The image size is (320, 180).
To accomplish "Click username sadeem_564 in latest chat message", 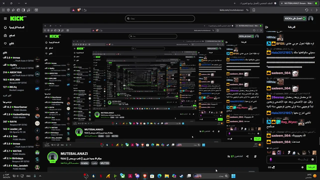I will [x=281, y=142].
